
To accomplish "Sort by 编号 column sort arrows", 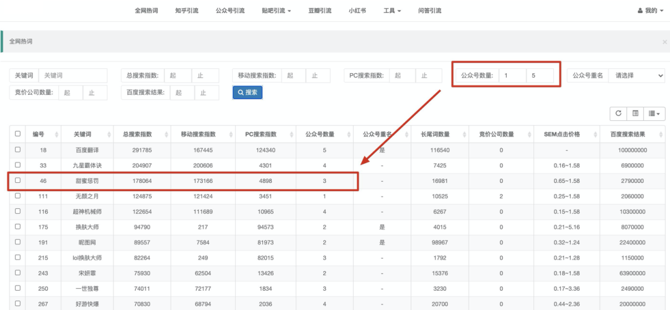I will click(x=57, y=135).
